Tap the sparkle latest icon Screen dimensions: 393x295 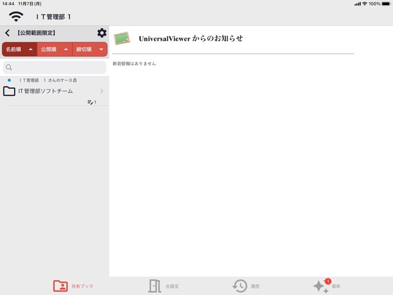(x=321, y=287)
